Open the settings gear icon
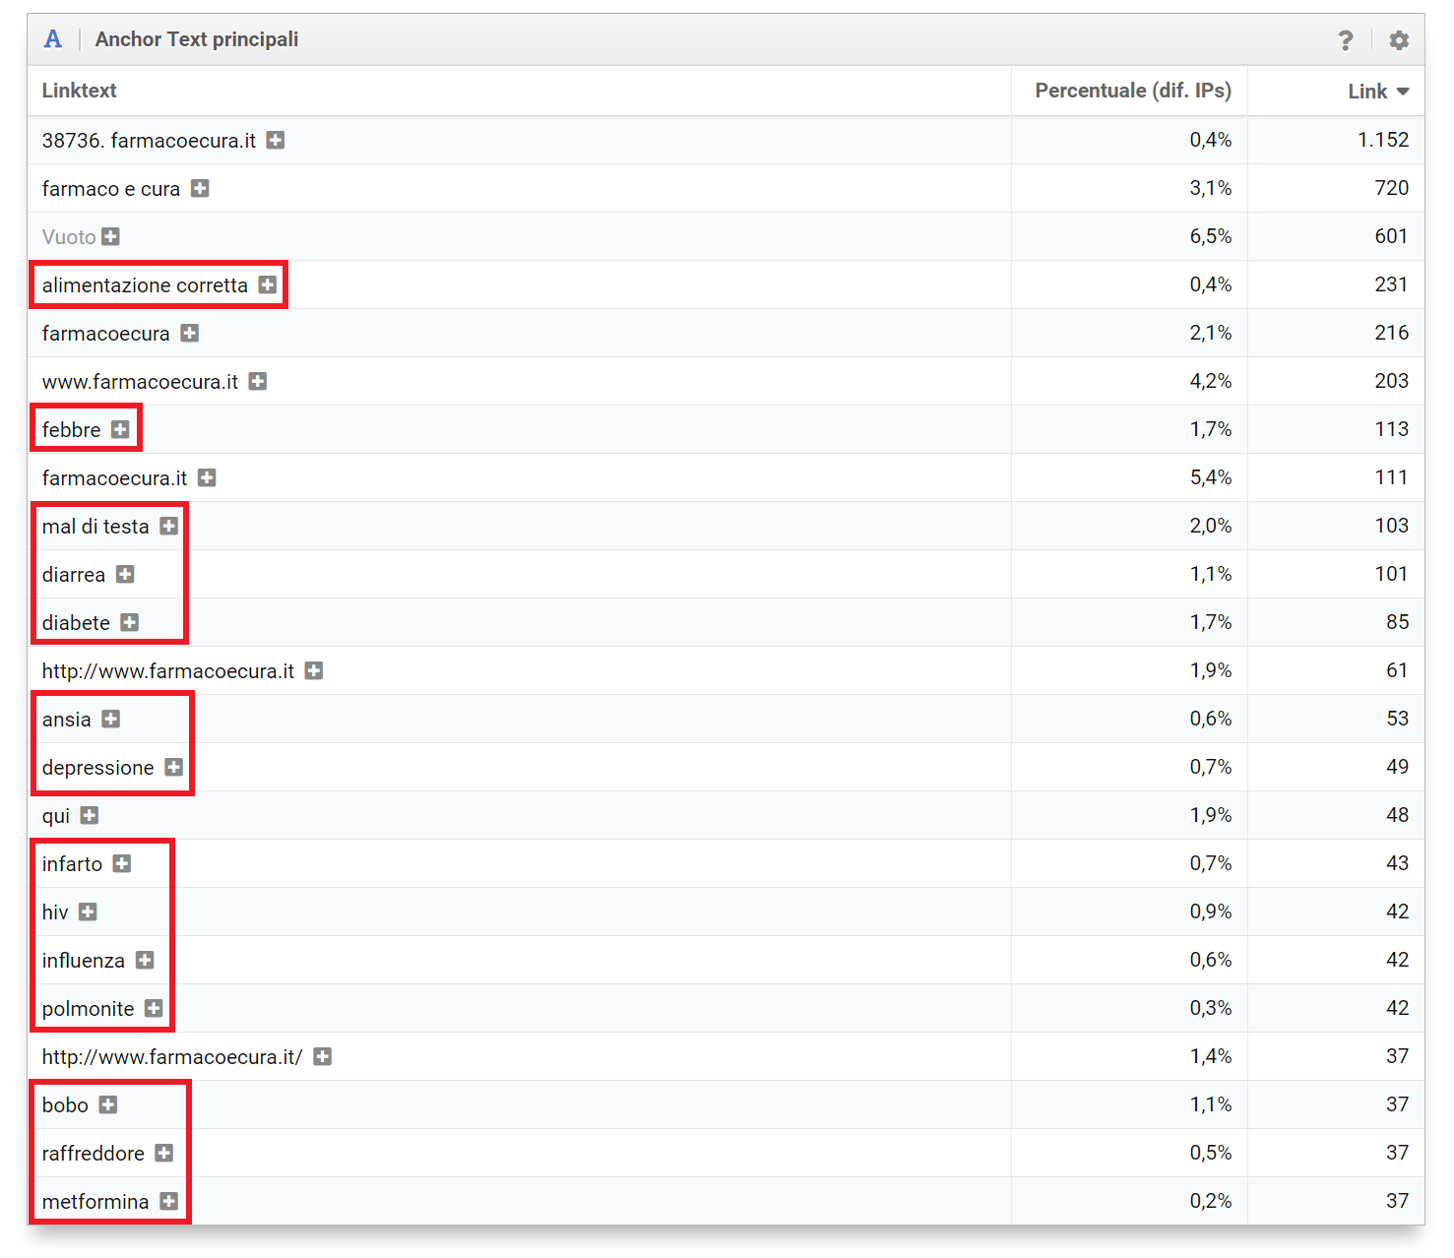This screenshot has width=1454, height=1258. (1398, 40)
